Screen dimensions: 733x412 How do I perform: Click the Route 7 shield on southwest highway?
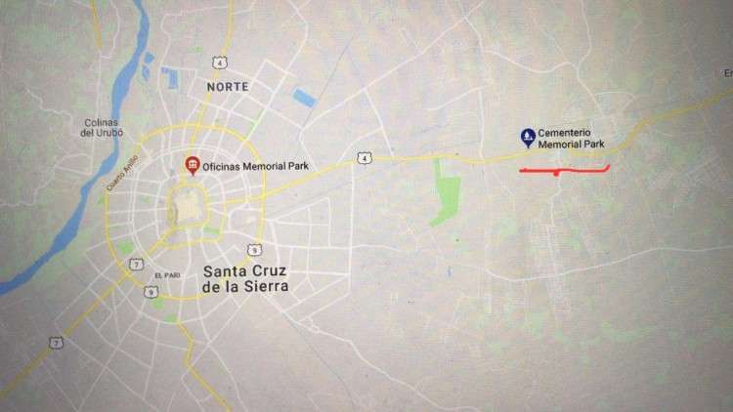coord(56,344)
